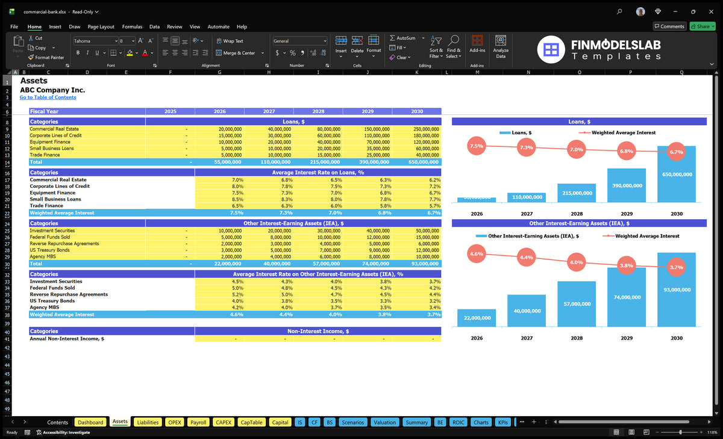Follow the Go to Table of Contents link
This screenshot has height=439, width=723.
tap(48, 98)
